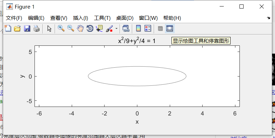The width and height of the screenshot is (275, 138).
Task: Open the 插入(I) menu
Action: [x=81, y=18]
